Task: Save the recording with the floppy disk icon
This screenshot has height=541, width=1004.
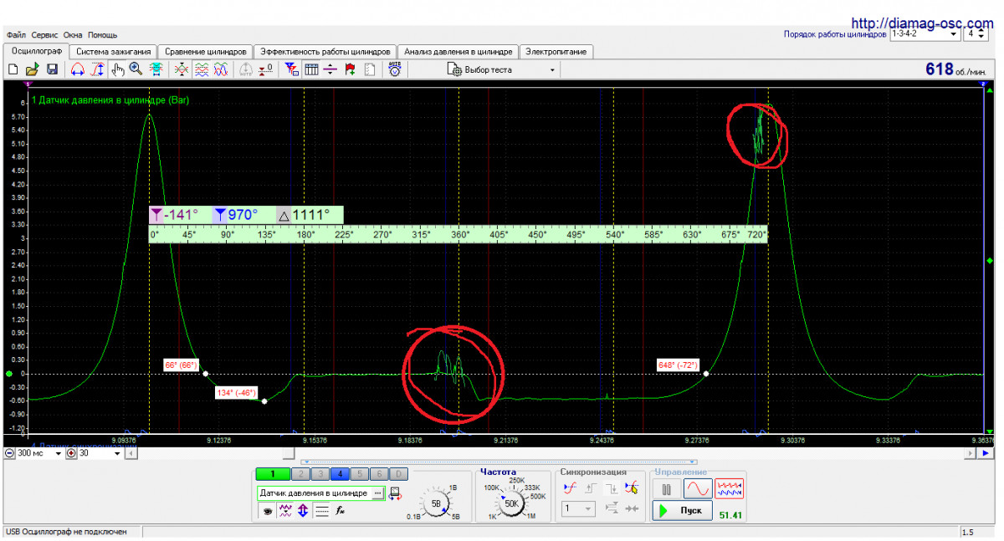Action: click(52, 70)
